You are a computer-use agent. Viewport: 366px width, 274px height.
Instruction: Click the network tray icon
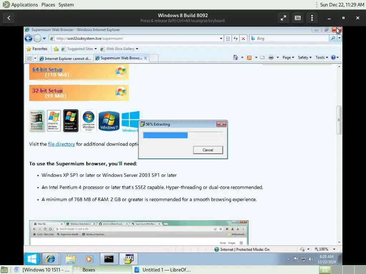[x=303, y=259]
